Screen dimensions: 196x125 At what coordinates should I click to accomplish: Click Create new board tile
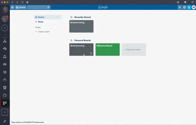[134, 50]
